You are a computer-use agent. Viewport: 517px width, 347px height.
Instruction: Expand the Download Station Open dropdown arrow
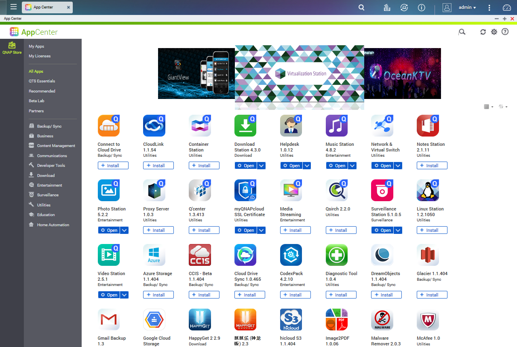(x=261, y=166)
